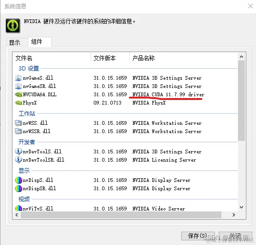Select the nvDevToolS.dll file name
Screen dimensions: 256x245
point(42,152)
